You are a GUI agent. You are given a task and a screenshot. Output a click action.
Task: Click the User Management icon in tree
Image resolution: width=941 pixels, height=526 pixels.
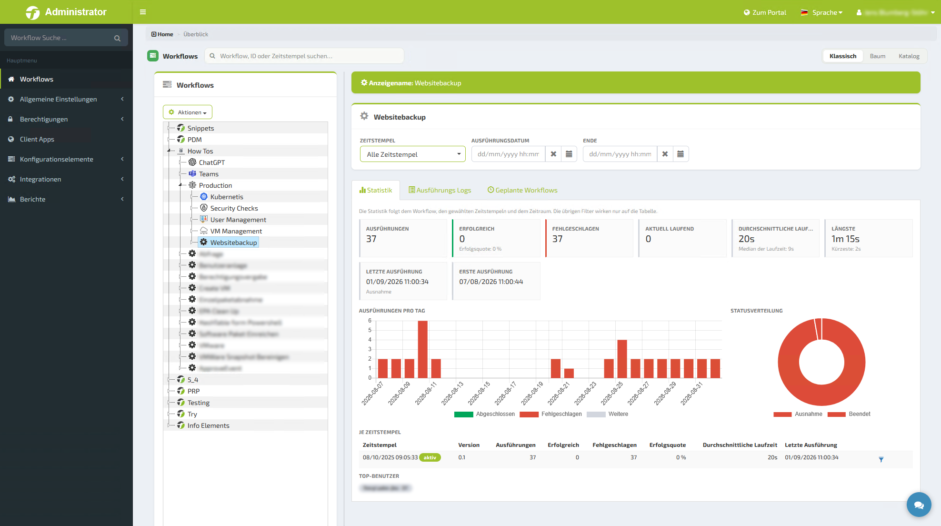[204, 219]
